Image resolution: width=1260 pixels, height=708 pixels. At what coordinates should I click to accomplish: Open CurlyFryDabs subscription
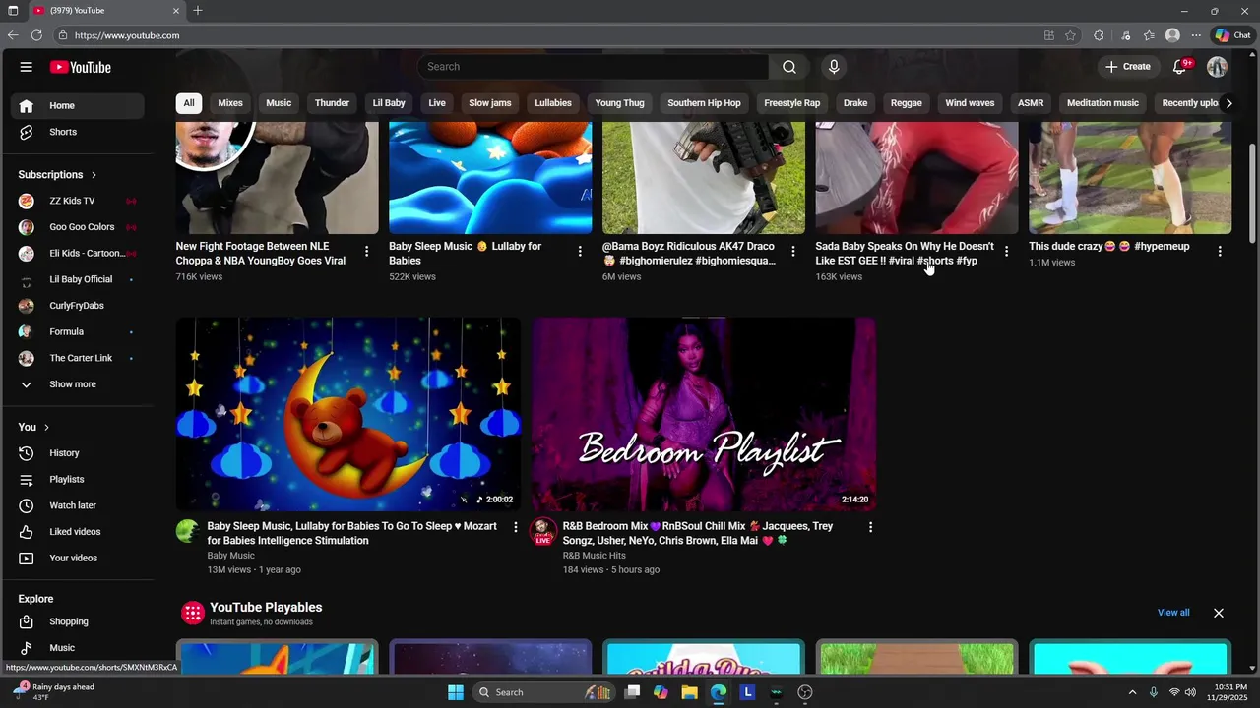(78, 306)
